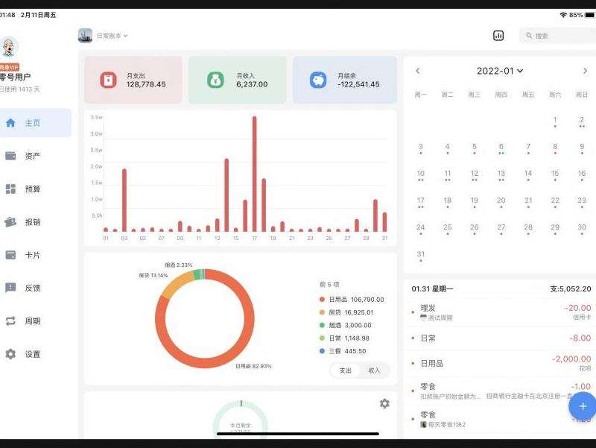596x448 pixels.
Task: Select calendar day 6
Action: tap(501, 148)
